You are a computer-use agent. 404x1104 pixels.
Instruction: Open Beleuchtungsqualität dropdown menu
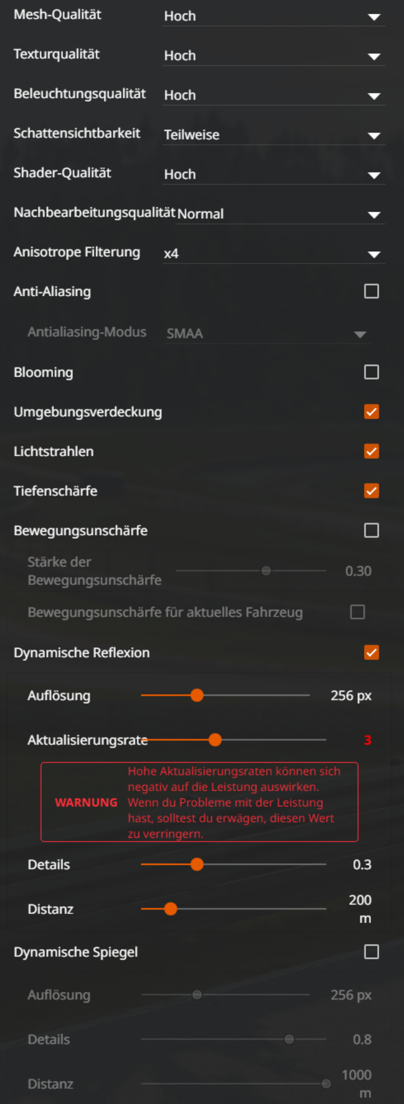(x=273, y=96)
